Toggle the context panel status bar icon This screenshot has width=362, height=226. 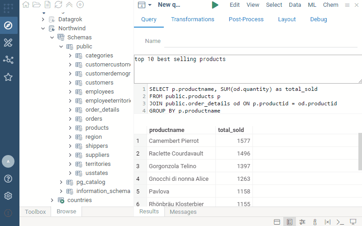point(290,222)
